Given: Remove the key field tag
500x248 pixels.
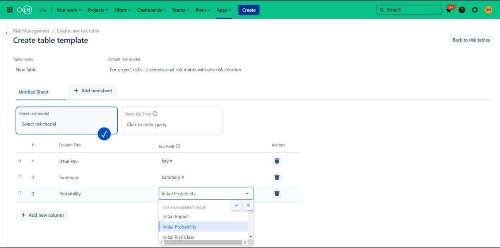Looking at the screenshot, I should coord(171,161).
